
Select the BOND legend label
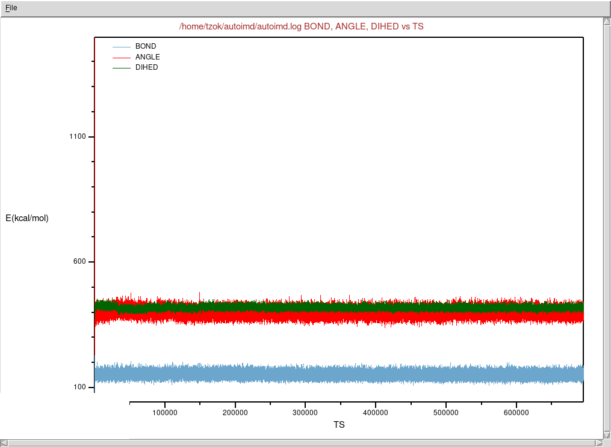[x=146, y=46]
